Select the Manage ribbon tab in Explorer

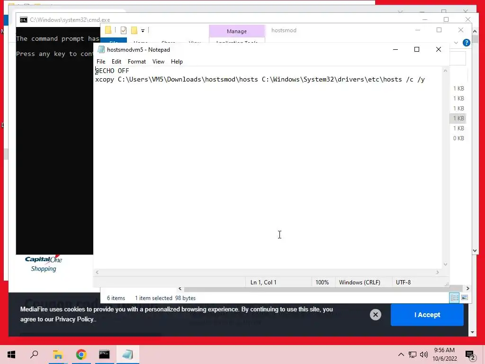pos(237,31)
